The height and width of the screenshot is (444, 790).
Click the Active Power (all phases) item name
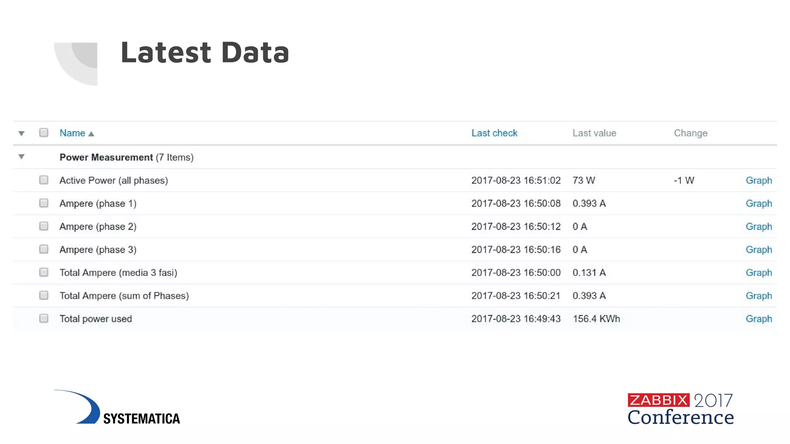coord(114,180)
